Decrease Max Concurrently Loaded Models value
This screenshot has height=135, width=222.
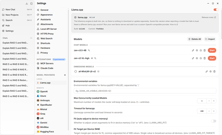tap(209, 101)
